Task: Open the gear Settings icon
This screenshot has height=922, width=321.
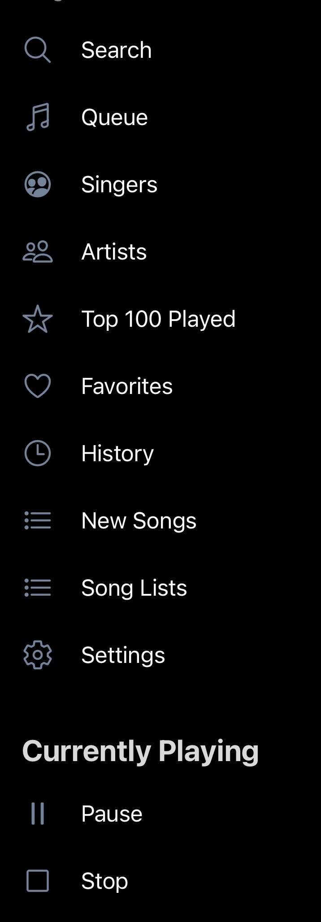Action: tap(38, 655)
